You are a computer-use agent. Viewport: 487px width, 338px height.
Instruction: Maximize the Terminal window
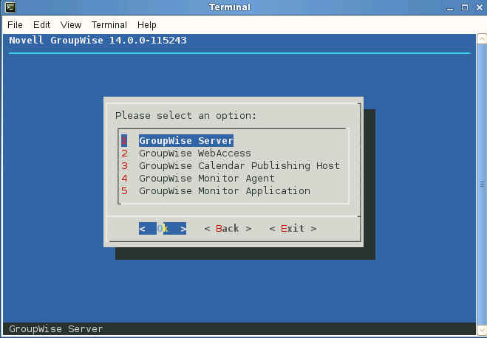pyautogui.click(x=465, y=7)
